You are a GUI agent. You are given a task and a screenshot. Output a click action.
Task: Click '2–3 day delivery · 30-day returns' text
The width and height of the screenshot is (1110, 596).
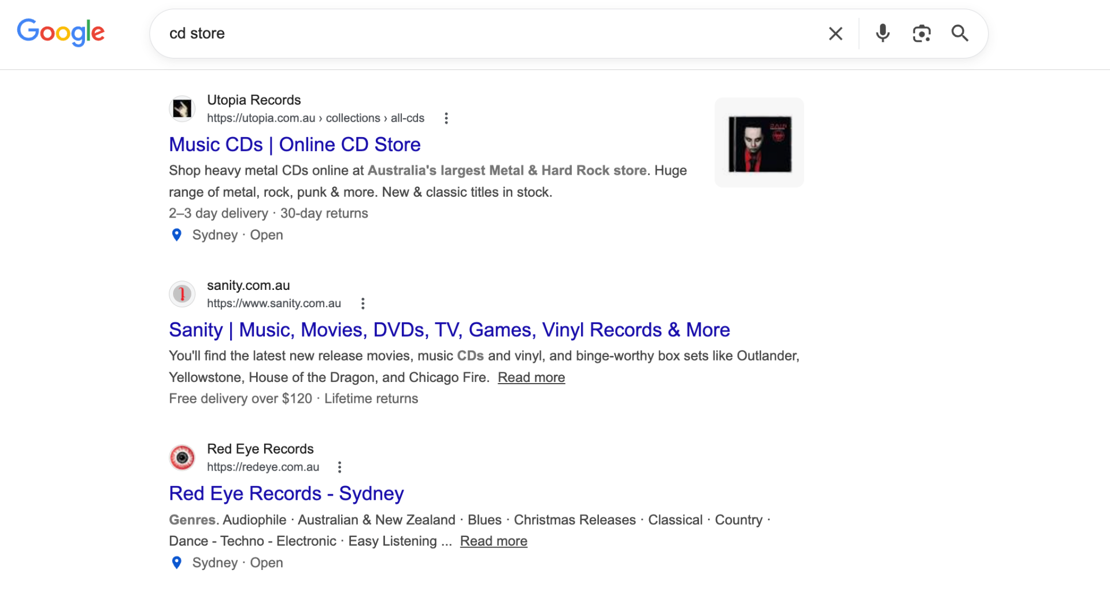point(268,214)
